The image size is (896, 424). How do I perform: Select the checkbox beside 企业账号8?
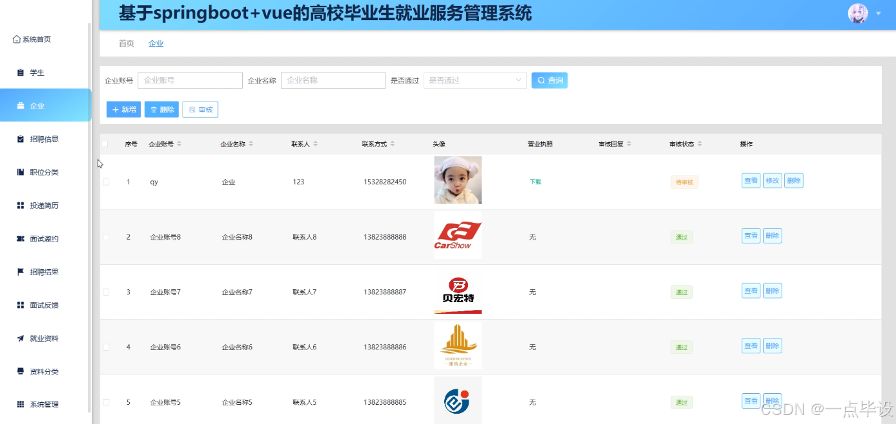point(105,236)
